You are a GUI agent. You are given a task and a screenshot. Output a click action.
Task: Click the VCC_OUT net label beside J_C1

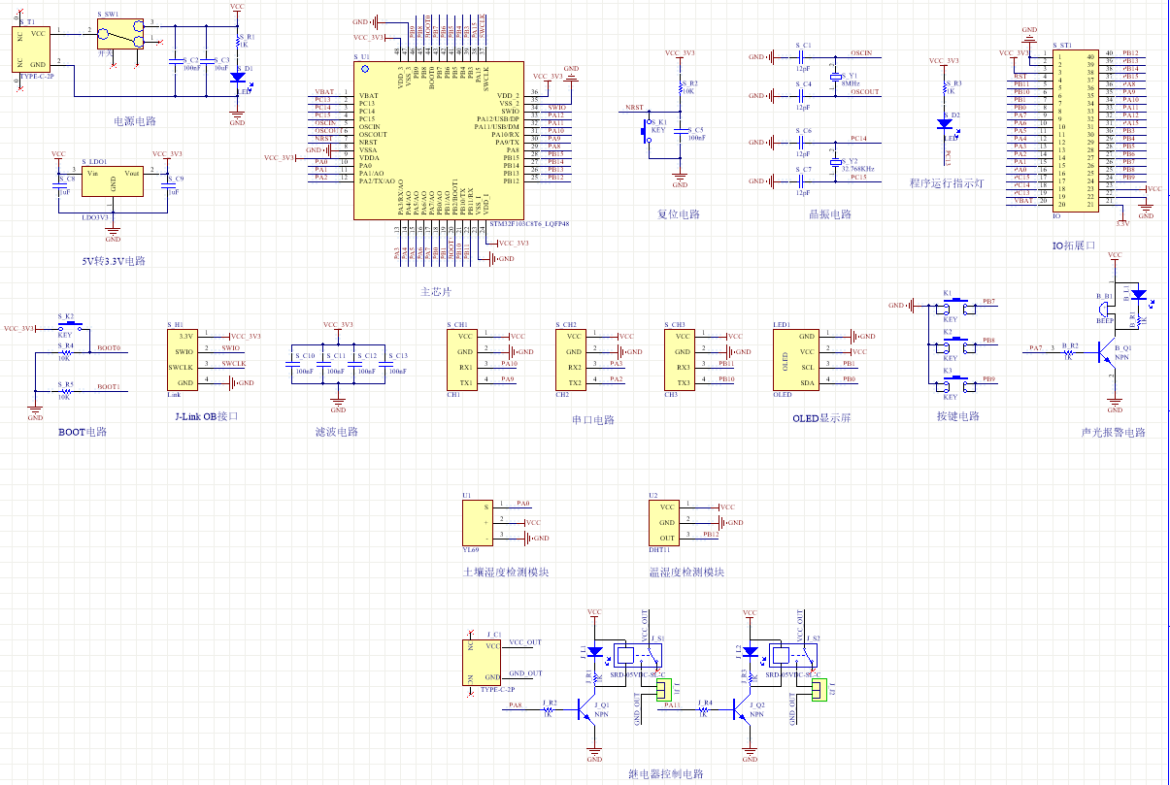click(x=524, y=642)
